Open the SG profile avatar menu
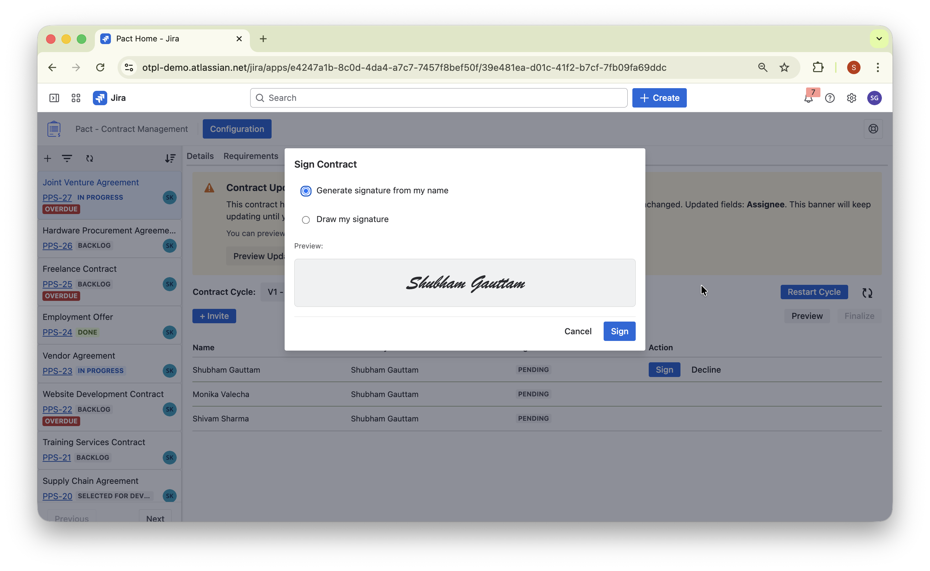 874,98
